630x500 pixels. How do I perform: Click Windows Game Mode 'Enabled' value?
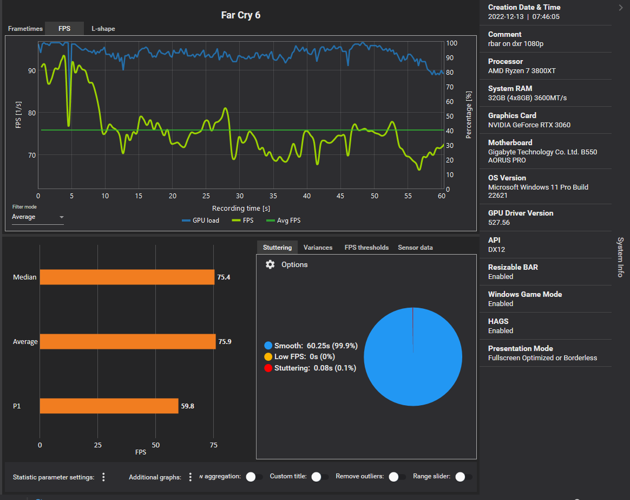[x=500, y=304]
